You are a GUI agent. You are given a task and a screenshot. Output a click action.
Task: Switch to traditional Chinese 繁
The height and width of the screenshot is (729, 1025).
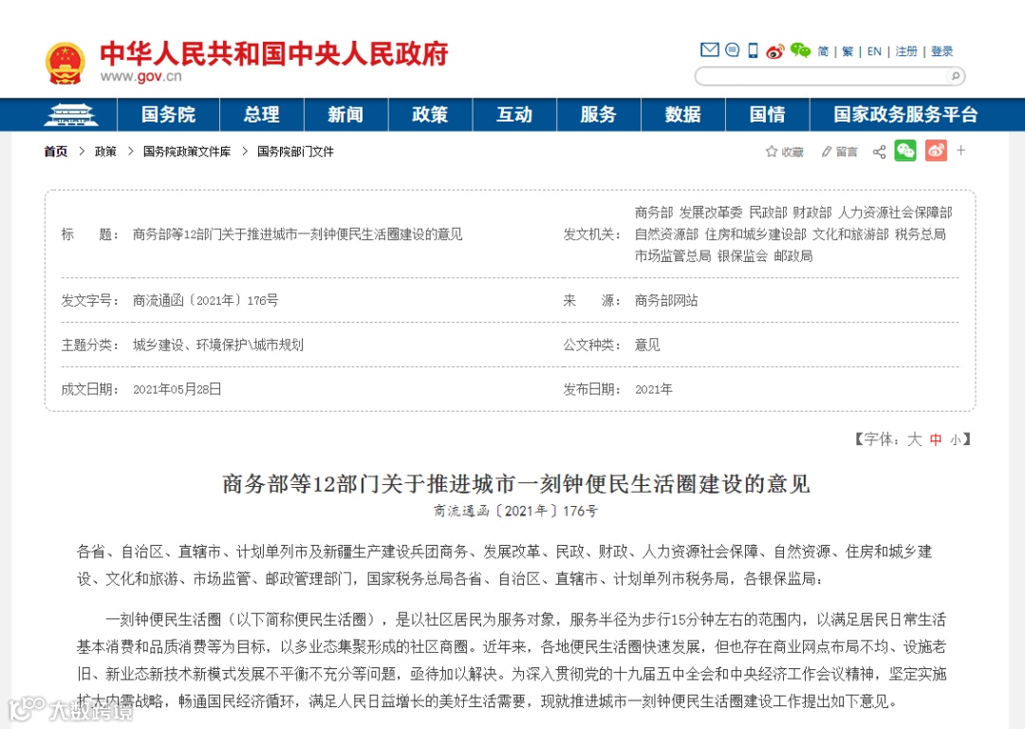click(x=848, y=51)
